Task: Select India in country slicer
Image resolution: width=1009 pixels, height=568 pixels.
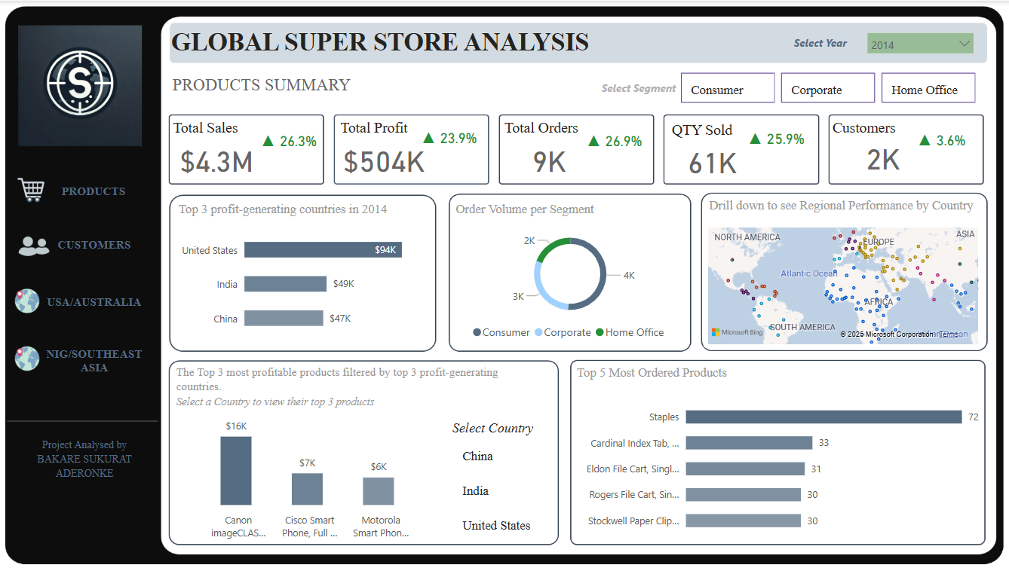Action: pyautogui.click(x=475, y=491)
